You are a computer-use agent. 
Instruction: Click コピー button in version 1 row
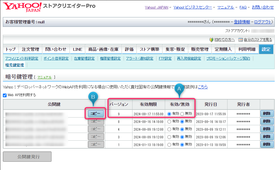(96, 144)
